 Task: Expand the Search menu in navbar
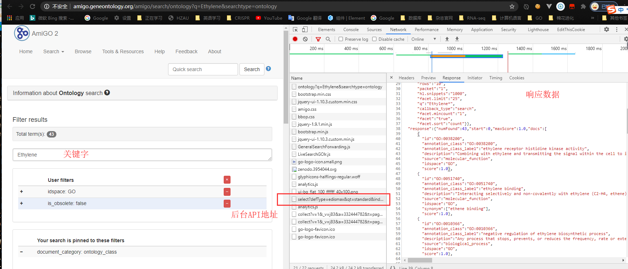[x=54, y=51]
